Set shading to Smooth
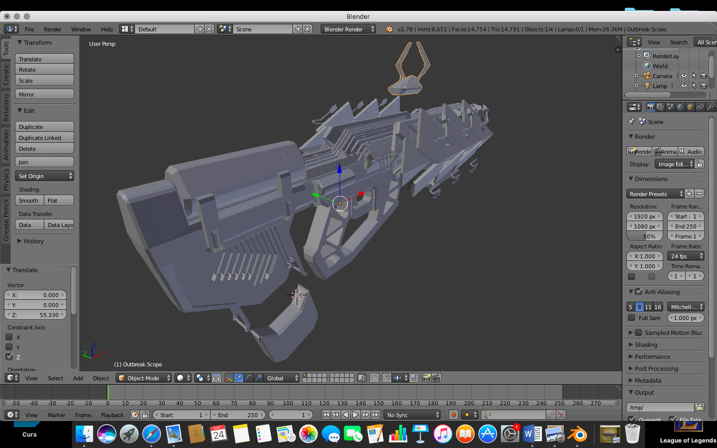 click(x=29, y=200)
